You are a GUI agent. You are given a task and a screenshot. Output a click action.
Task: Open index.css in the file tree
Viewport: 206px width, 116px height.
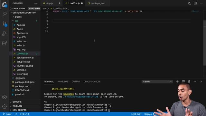click(22, 41)
